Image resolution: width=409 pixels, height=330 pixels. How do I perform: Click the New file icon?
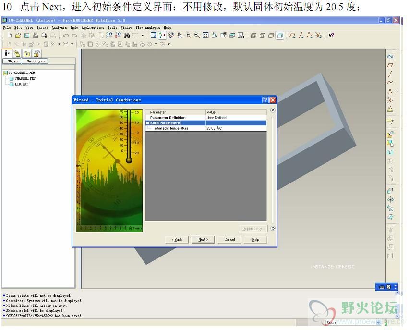[10, 35]
